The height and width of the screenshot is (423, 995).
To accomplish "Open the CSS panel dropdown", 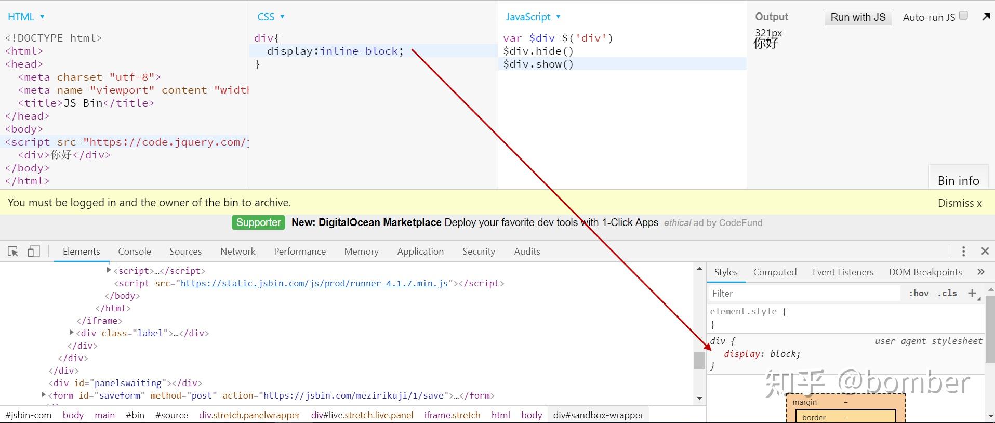I will [271, 17].
